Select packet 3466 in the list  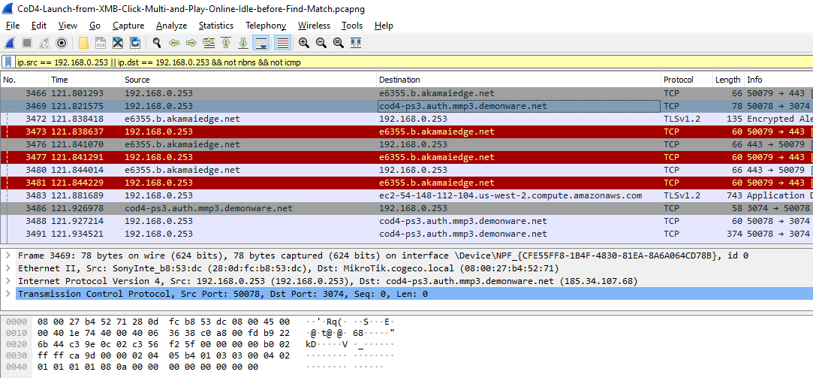pyautogui.click(x=407, y=93)
